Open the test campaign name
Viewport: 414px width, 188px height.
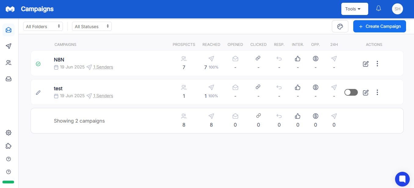(x=58, y=89)
